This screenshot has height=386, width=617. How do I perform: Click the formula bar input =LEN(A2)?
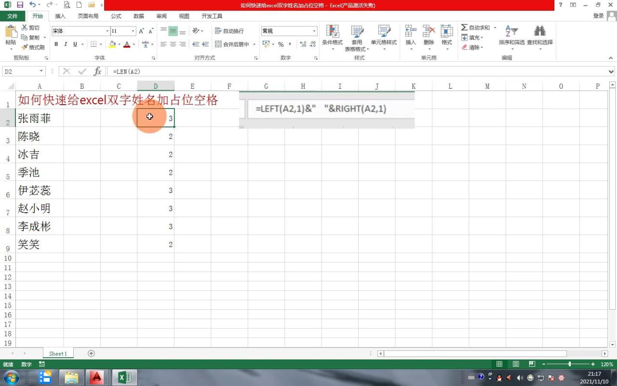click(x=357, y=71)
